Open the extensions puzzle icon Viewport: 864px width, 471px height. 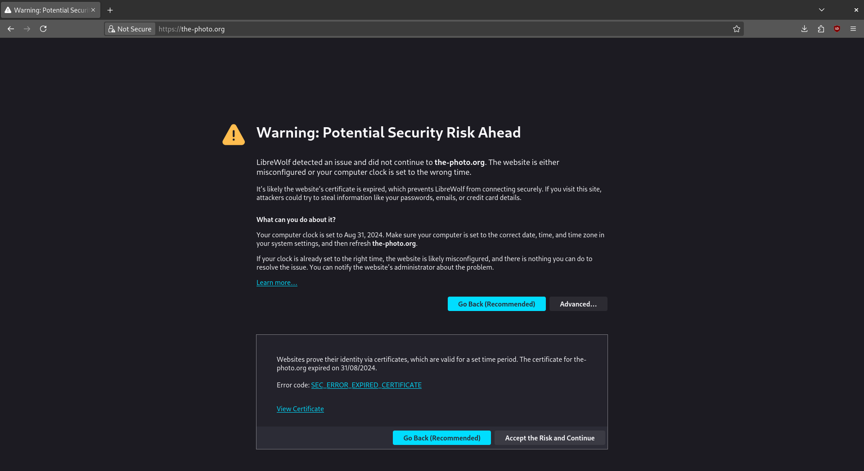(821, 29)
